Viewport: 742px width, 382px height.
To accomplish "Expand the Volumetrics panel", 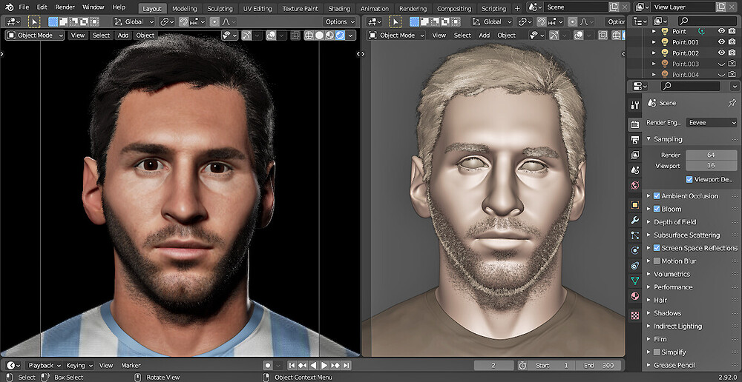I will point(649,274).
